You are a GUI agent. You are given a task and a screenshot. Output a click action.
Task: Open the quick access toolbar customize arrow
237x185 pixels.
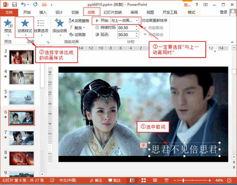(x=51, y=5)
